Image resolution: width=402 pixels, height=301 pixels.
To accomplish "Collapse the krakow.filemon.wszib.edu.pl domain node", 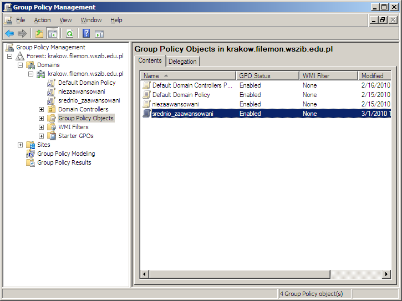I will point(30,74).
